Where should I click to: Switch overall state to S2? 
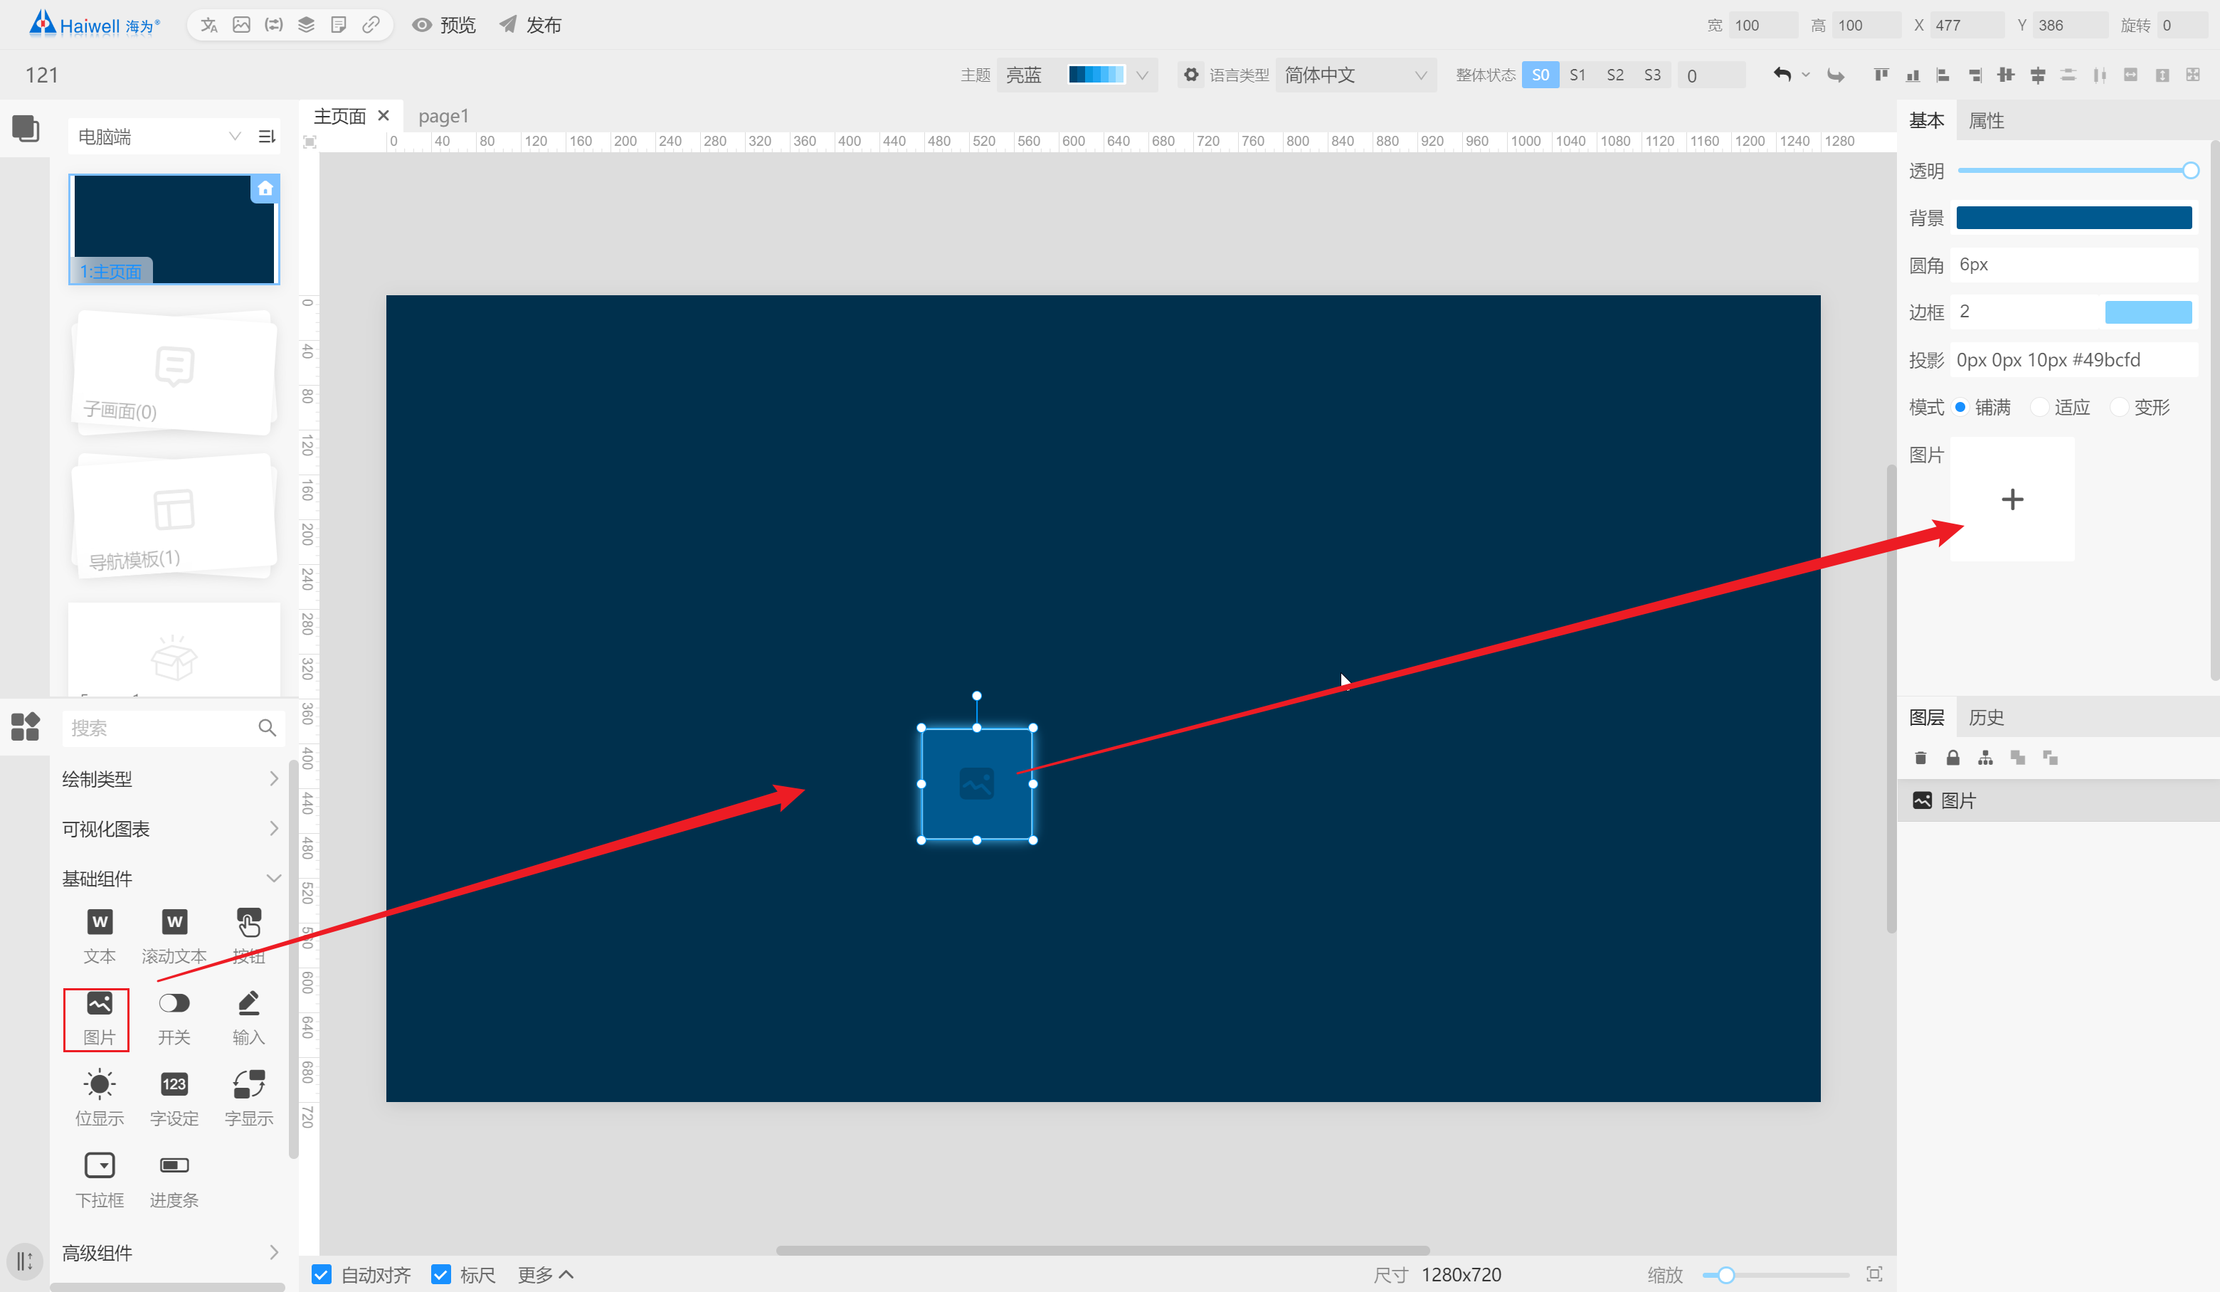(x=1614, y=75)
